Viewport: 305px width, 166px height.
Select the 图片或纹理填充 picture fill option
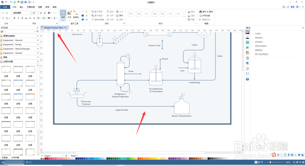pos(262,54)
